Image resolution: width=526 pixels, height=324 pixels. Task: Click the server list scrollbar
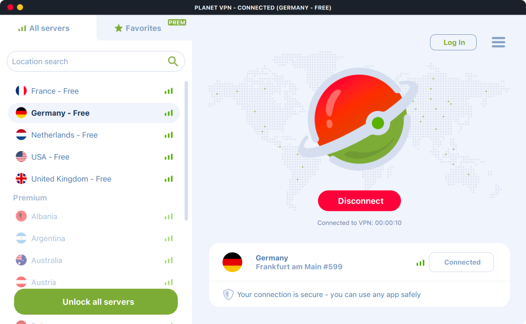[186, 151]
